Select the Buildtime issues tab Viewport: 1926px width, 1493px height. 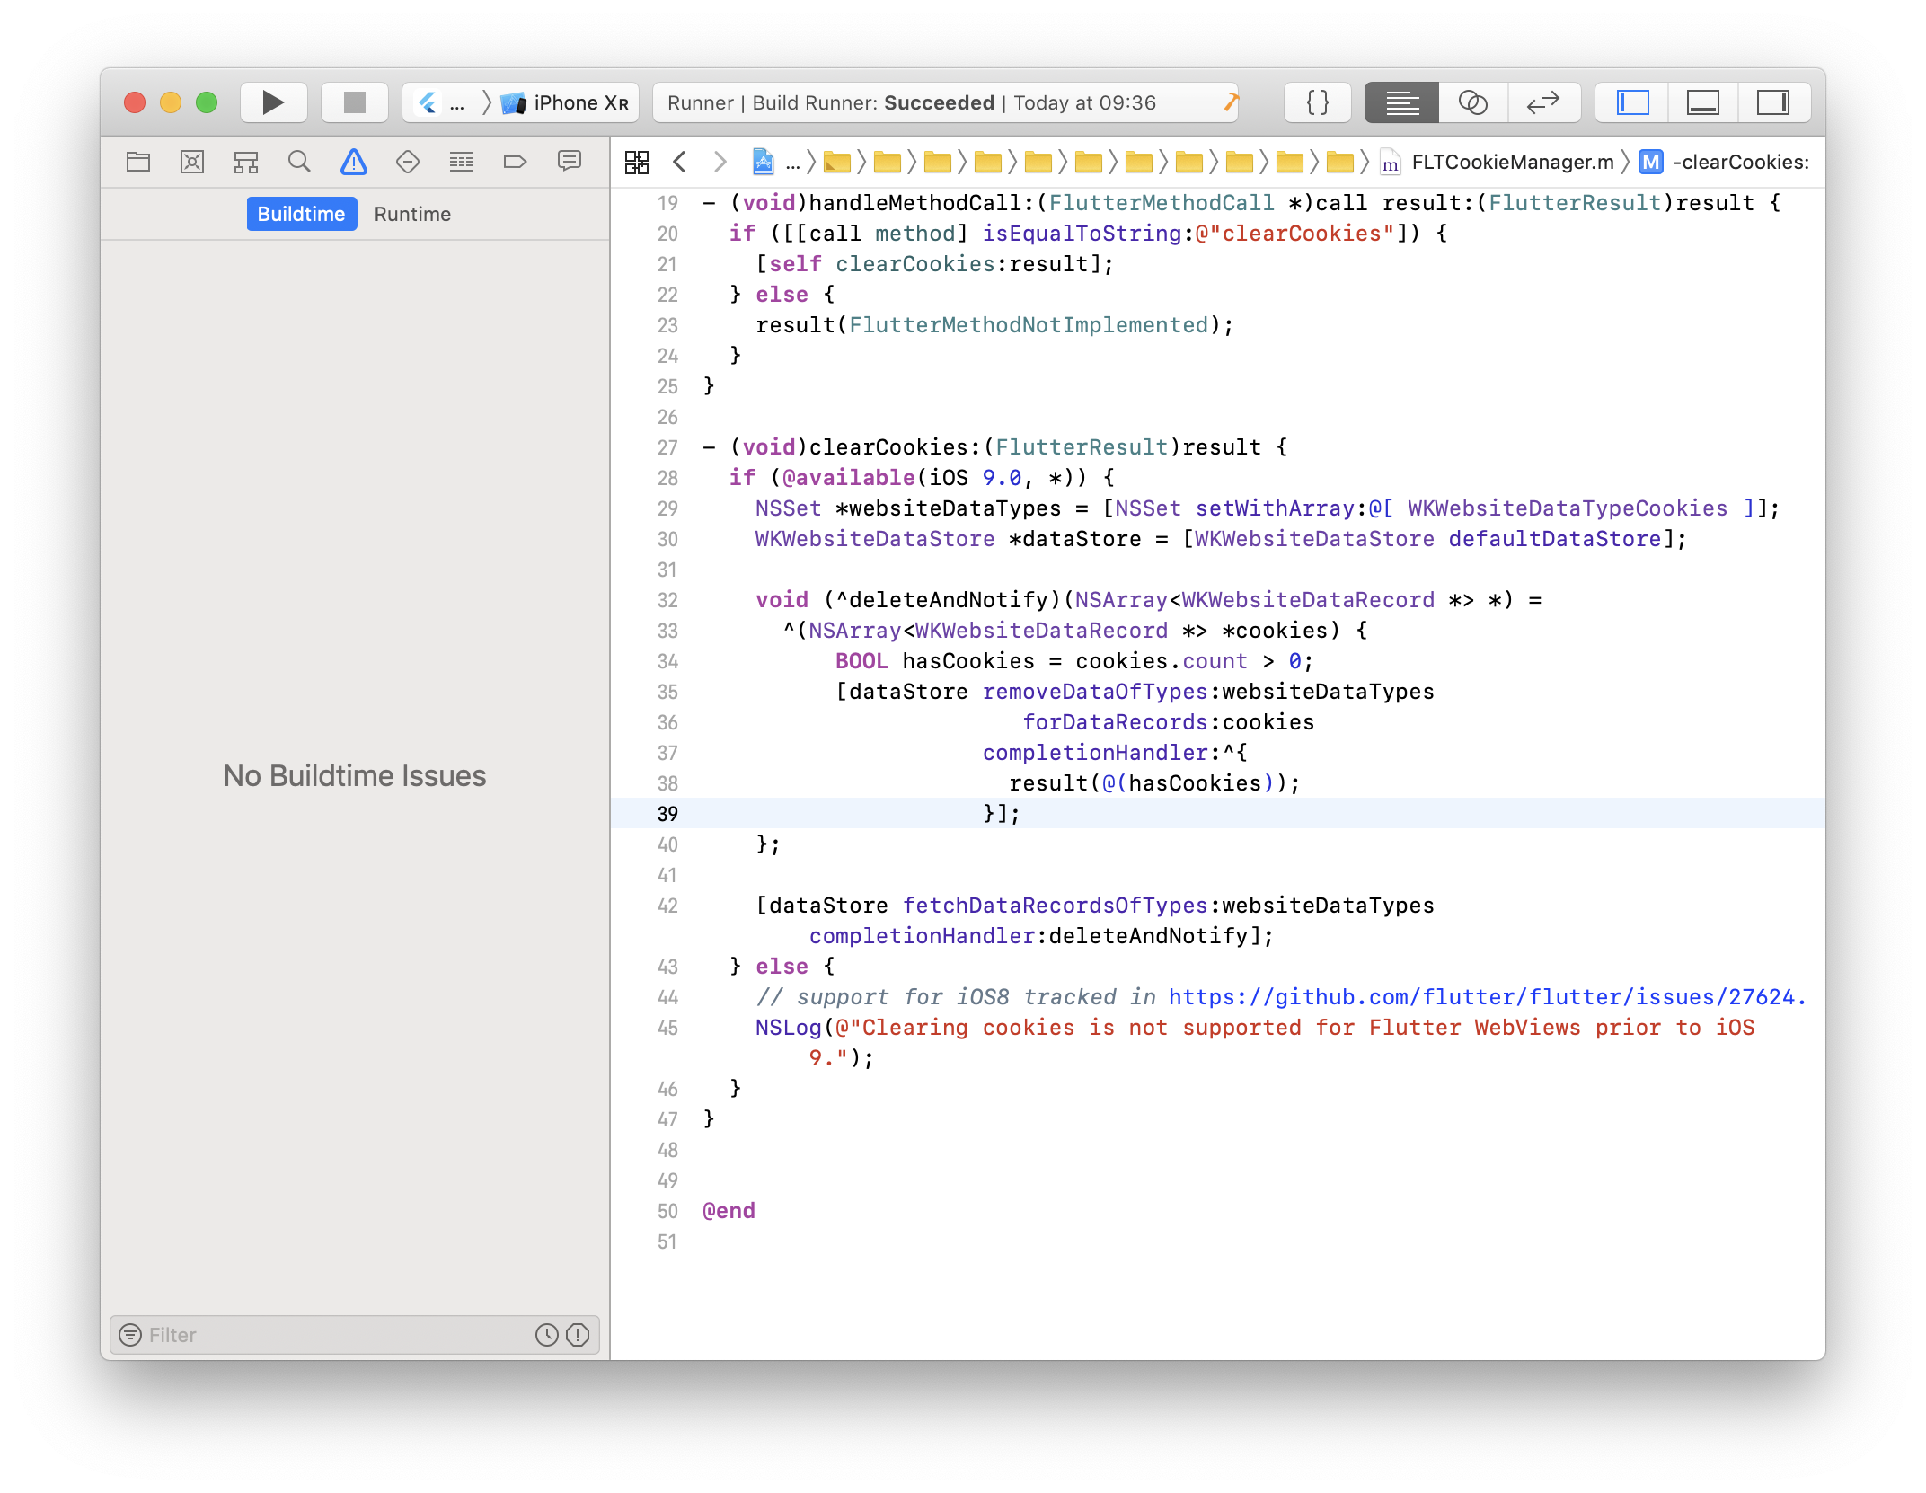(x=301, y=214)
